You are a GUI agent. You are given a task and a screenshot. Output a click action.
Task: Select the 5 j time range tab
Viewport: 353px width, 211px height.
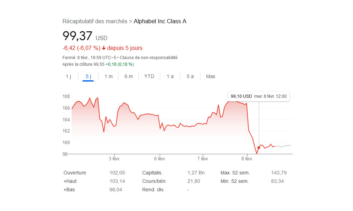click(88, 76)
